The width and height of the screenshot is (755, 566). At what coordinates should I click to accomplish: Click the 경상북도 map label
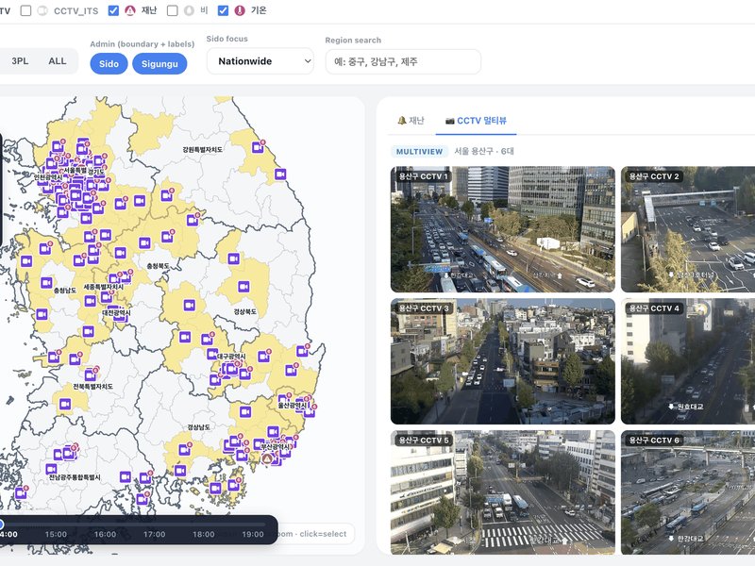[x=245, y=311]
